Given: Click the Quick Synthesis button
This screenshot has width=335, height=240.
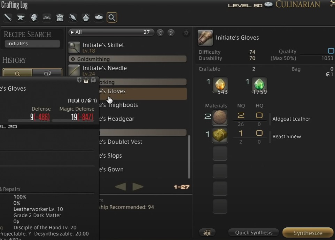Looking at the screenshot, I should pyautogui.click(x=254, y=233).
